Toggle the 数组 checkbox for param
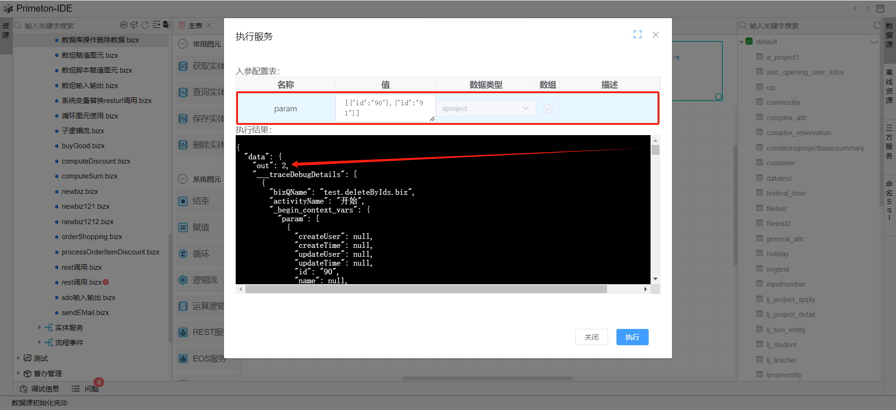Screen dimensions: 896x410 point(548,109)
